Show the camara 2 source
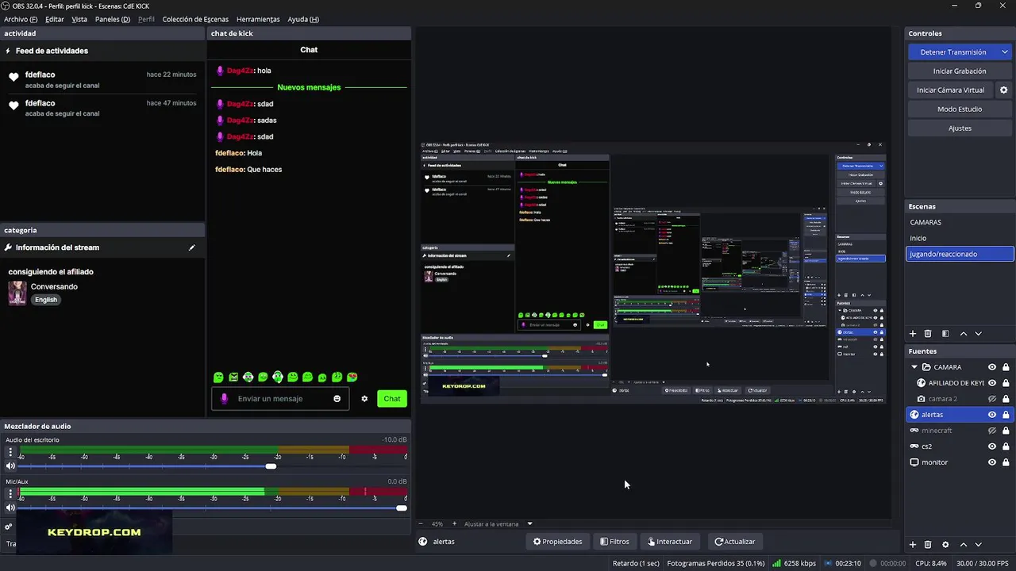Viewport: 1016px width, 571px height. point(991,399)
